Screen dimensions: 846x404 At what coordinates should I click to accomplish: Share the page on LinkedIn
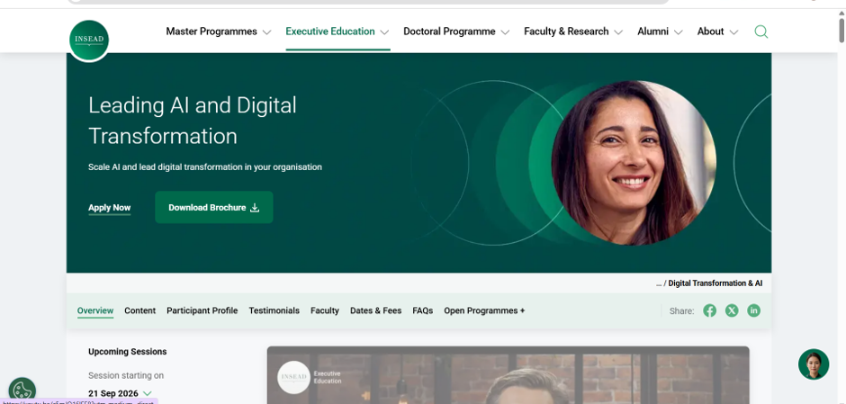coord(753,310)
